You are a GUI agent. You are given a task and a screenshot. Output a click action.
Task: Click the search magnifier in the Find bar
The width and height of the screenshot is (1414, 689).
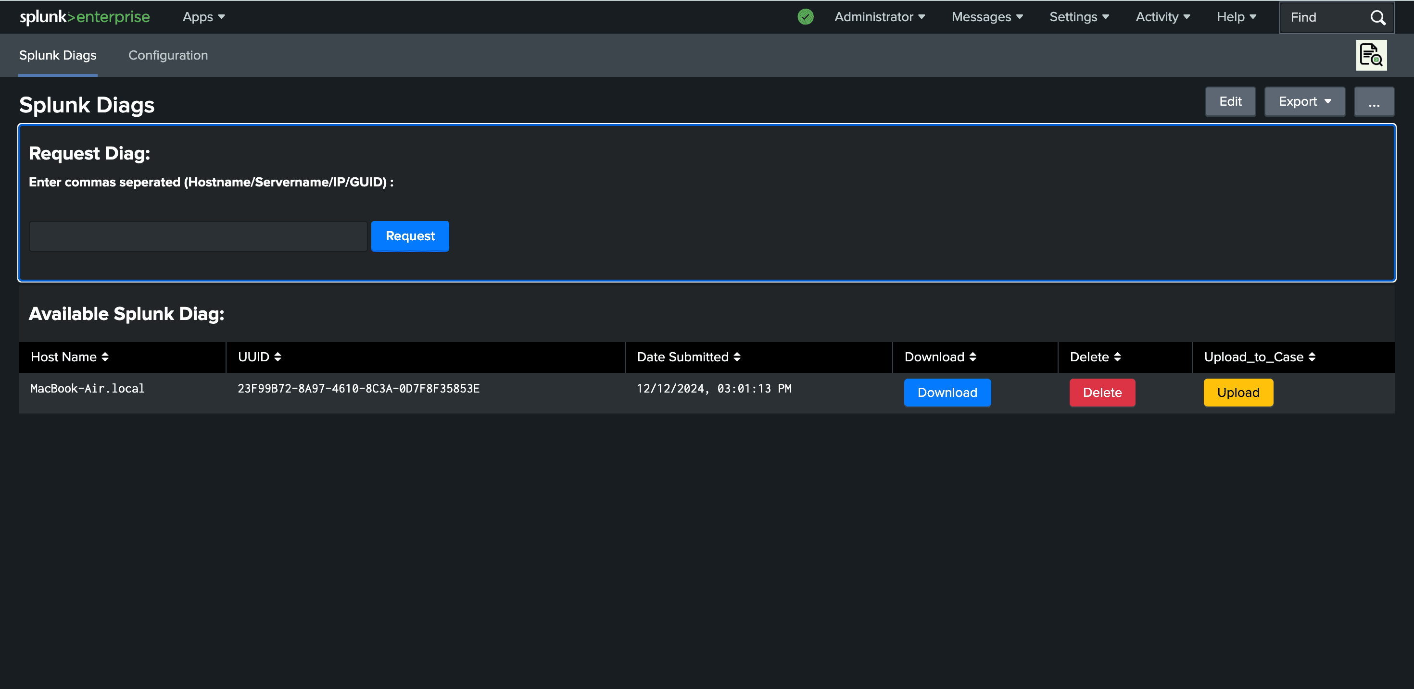1378,17
